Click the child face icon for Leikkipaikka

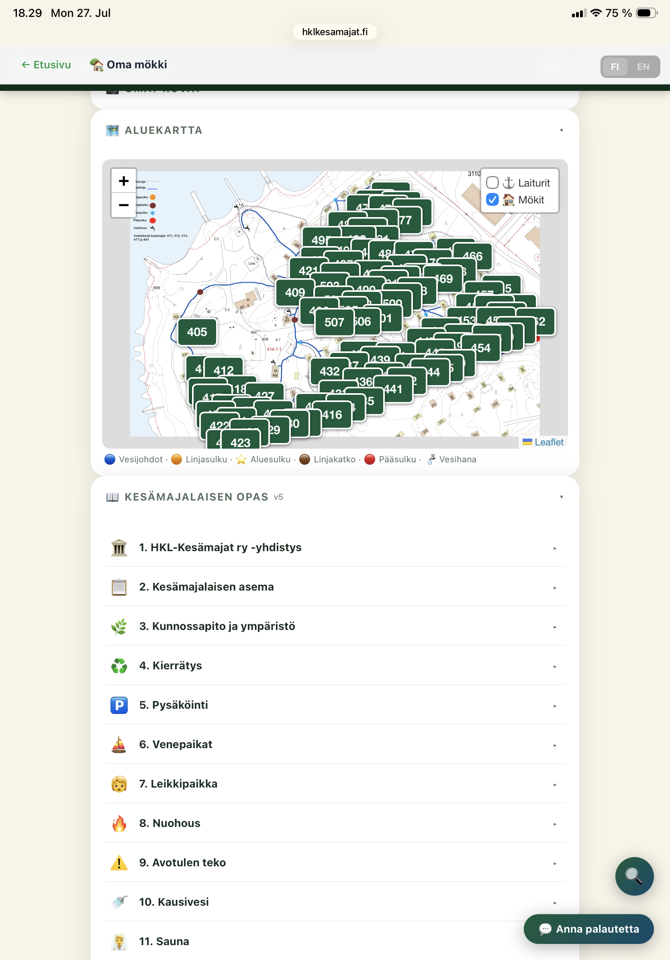pos(119,784)
